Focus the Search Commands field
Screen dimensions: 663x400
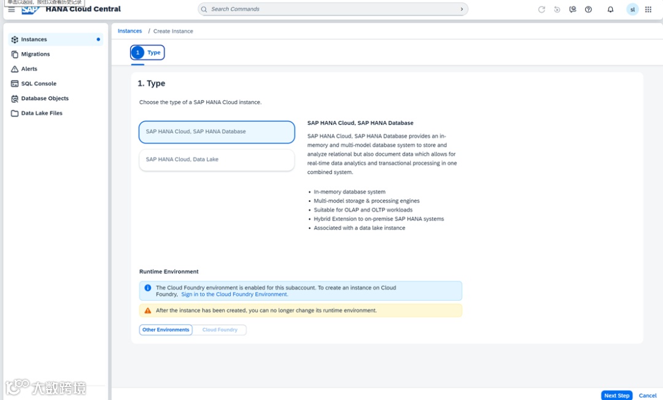[x=333, y=9]
